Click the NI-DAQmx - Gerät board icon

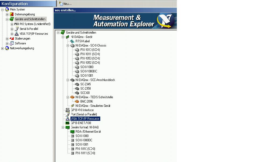(x=67, y=37)
